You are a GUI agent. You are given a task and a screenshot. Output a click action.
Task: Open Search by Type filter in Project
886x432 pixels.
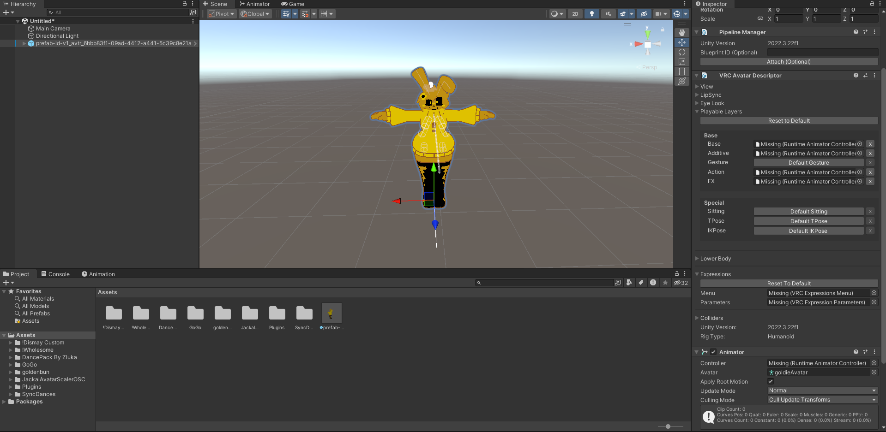pos(629,283)
